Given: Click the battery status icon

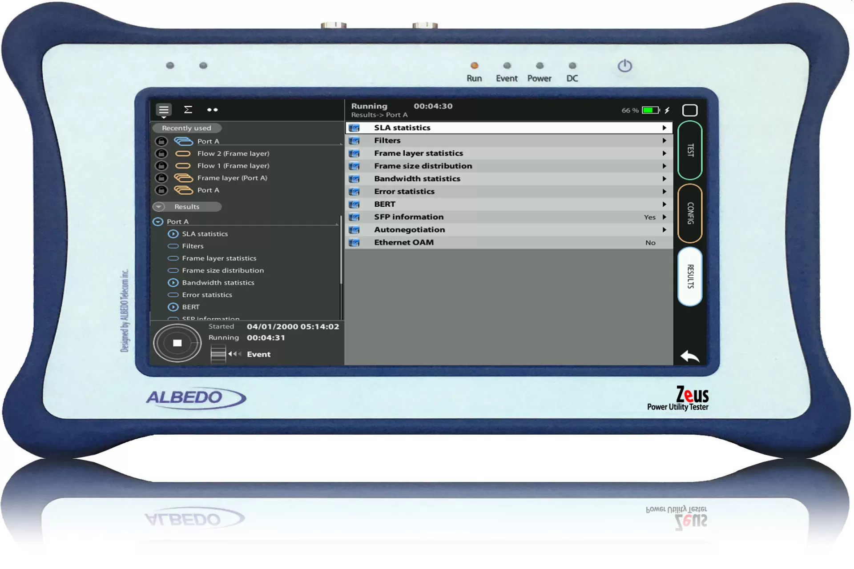Looking at the screenshot, I should point(651,110).
